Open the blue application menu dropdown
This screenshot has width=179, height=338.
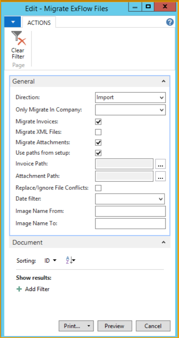tap(13, 22)
